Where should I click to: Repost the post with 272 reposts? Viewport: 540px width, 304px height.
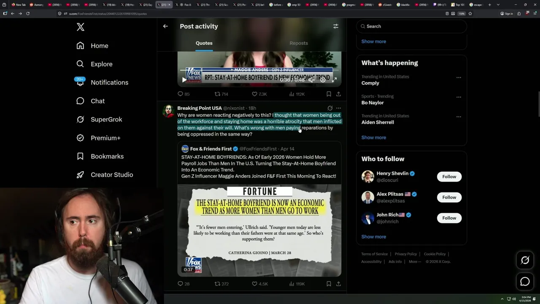pos(221,284)
